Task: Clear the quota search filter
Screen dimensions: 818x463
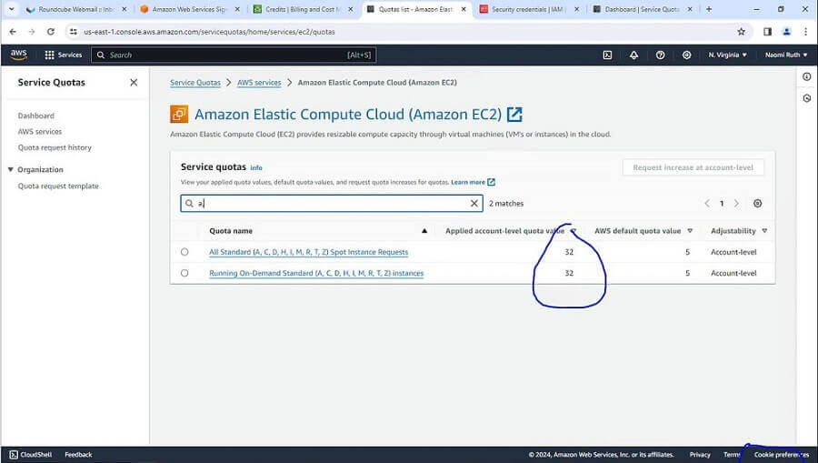Action: [474, 204]
